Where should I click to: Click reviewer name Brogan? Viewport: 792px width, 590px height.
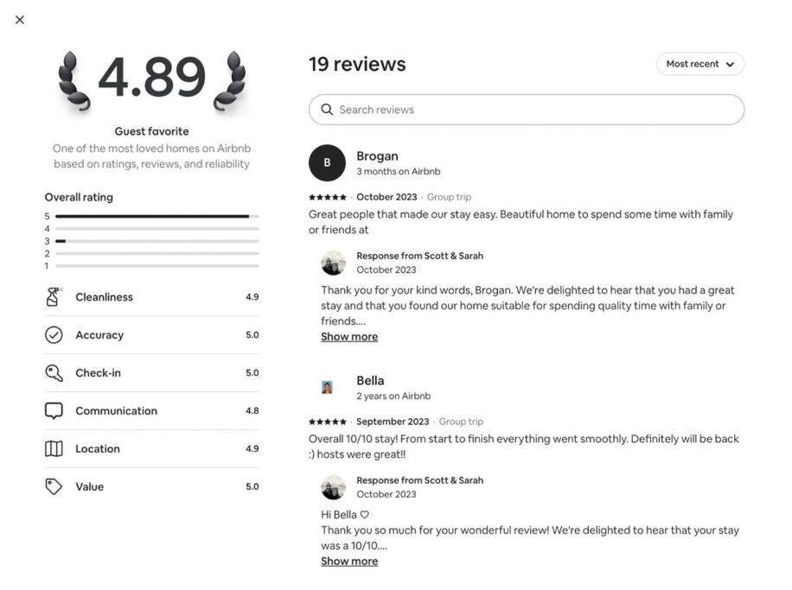point(377,156)
